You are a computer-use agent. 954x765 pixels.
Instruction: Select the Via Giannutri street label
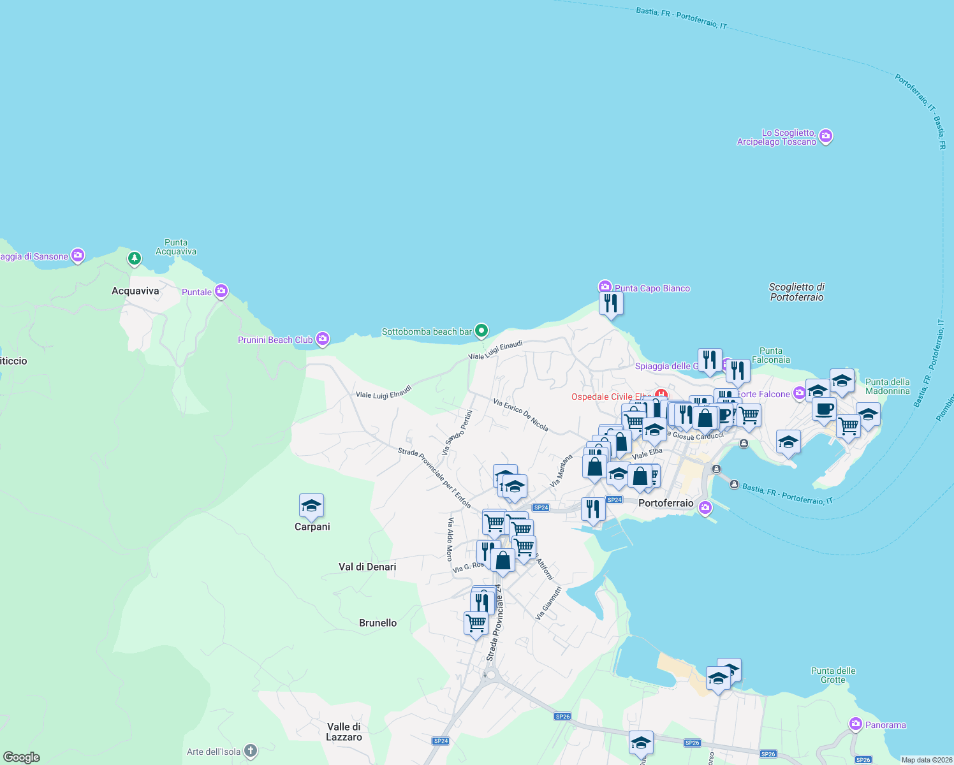coord(548,603)
